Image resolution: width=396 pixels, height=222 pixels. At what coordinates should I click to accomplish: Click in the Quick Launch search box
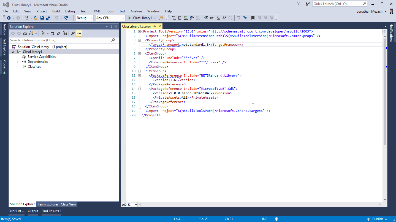pyautogui.click(x=337, y=4)
